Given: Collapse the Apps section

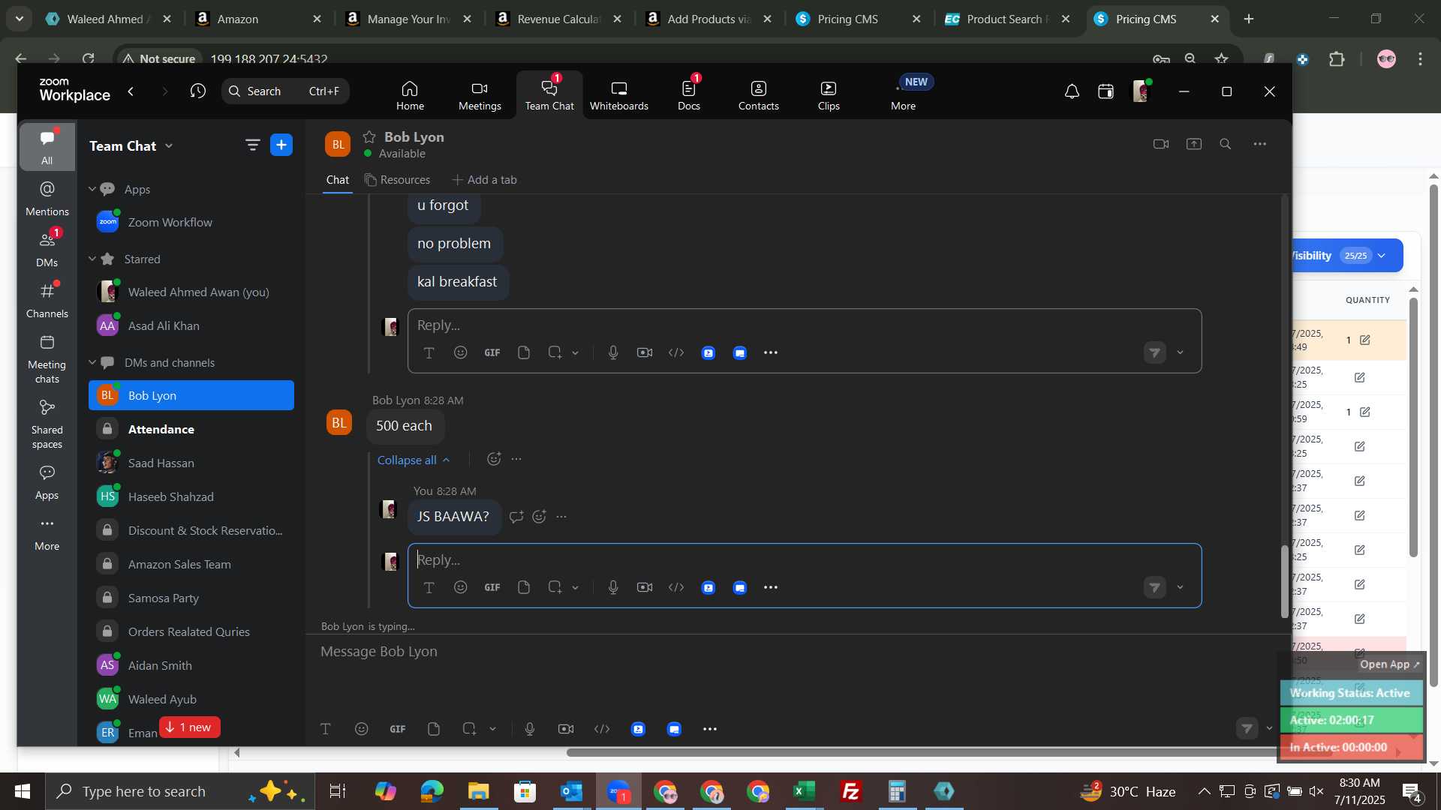Looking at the screenshot, I should pos(92,189).
